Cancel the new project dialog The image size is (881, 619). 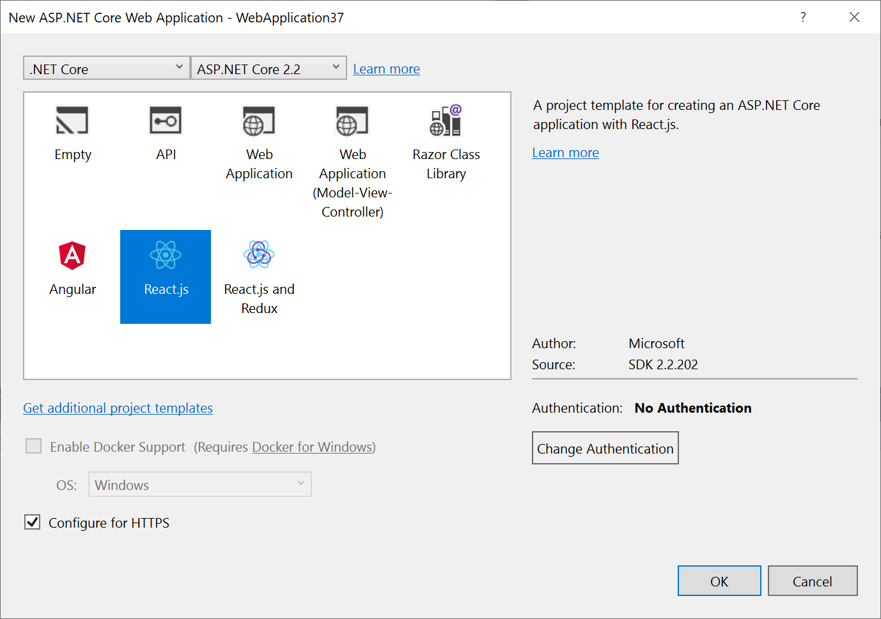(x=812, y=581)
